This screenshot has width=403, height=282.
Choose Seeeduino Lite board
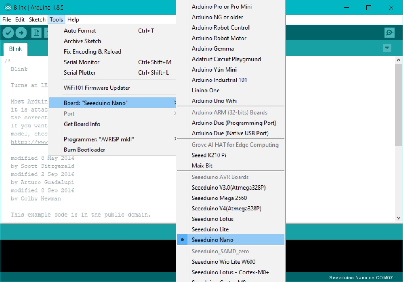coord(210,229)
